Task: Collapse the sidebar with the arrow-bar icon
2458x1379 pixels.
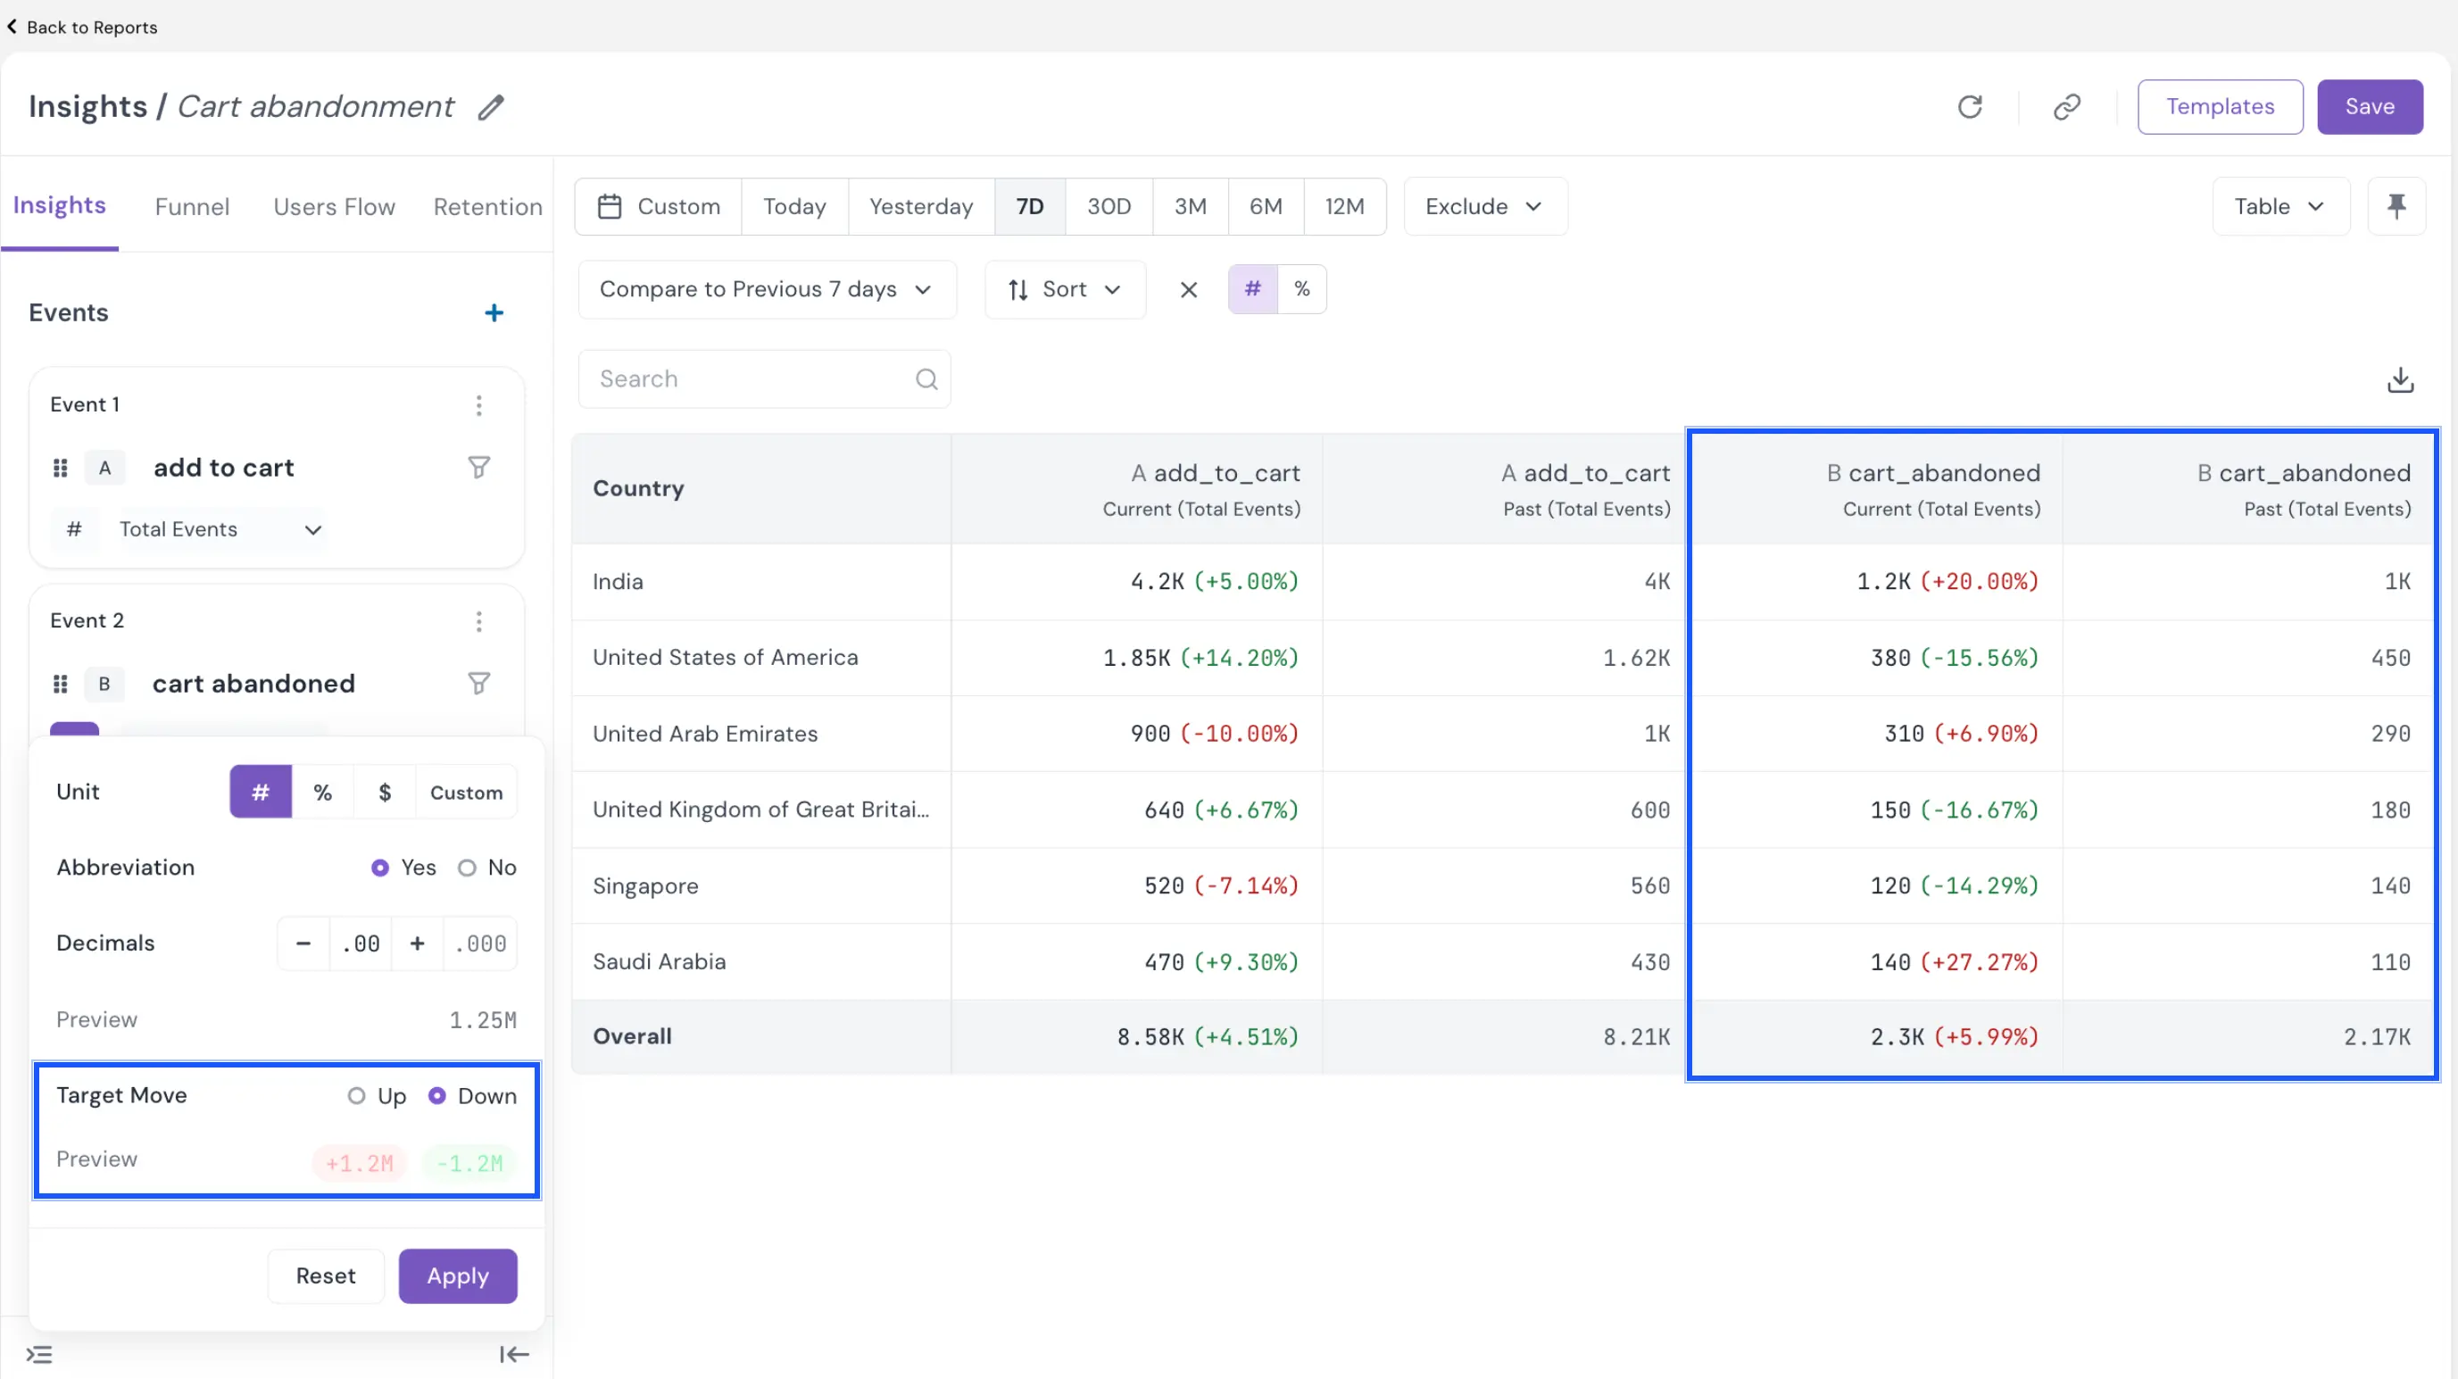Action: coord(514,1354)
